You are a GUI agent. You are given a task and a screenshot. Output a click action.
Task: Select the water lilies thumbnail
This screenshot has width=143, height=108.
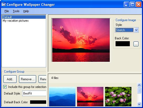[x=118, y=96]
